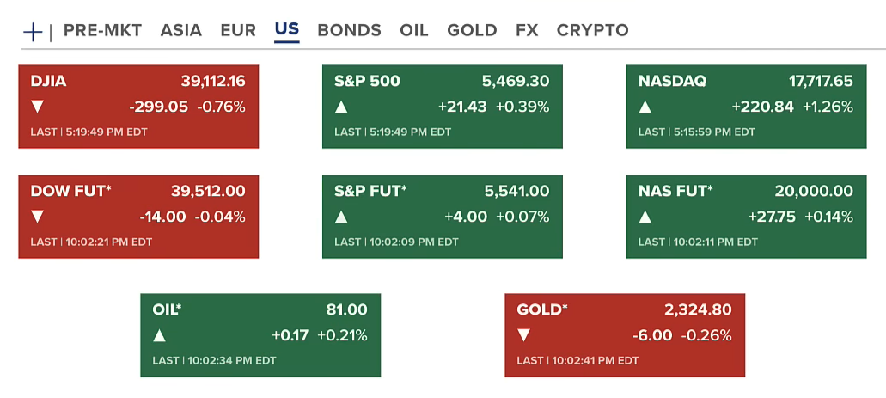Open the S&P 500 quote link

[367, 82]
